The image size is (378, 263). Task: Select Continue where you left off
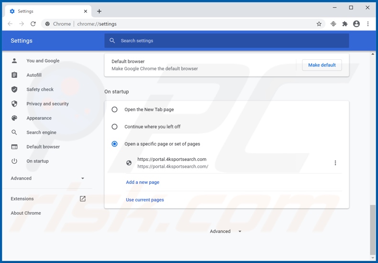tap(114, 126)
